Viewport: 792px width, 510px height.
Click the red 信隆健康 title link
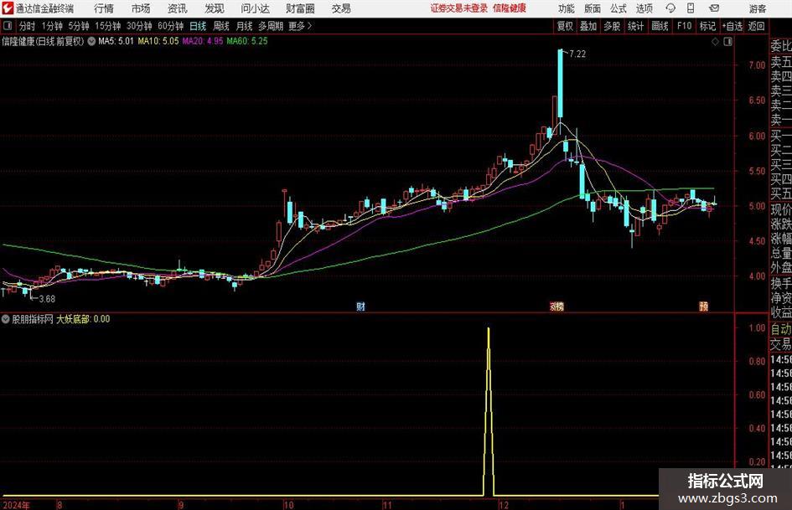510,8
